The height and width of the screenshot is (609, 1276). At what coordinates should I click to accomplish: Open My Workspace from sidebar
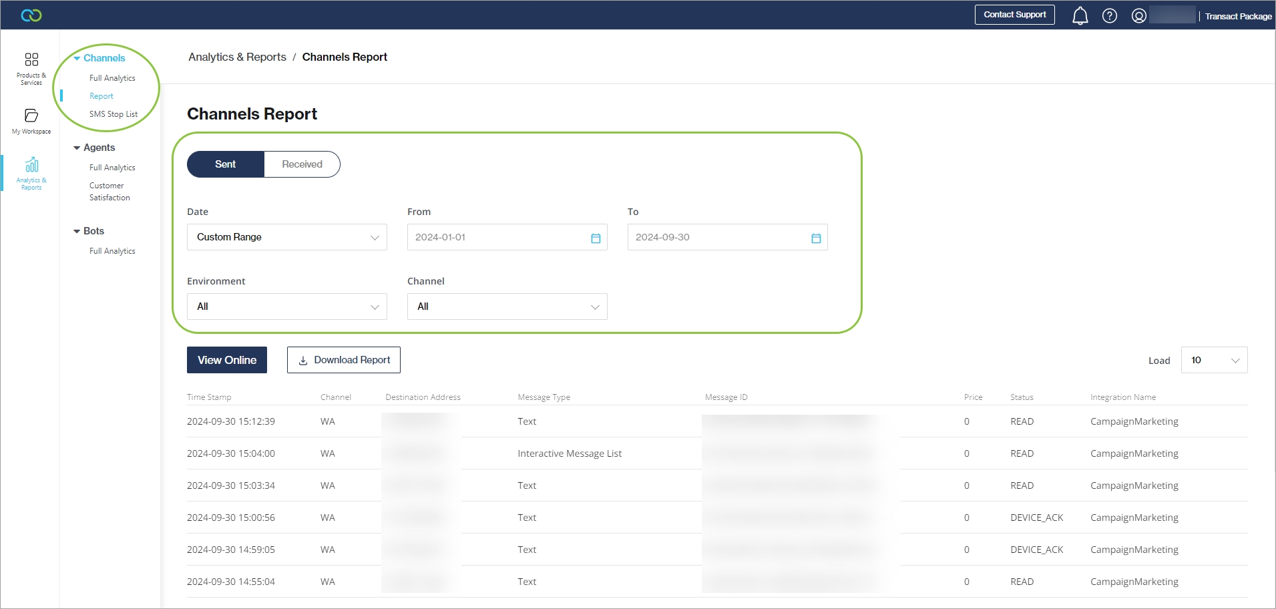pos(31,121)
